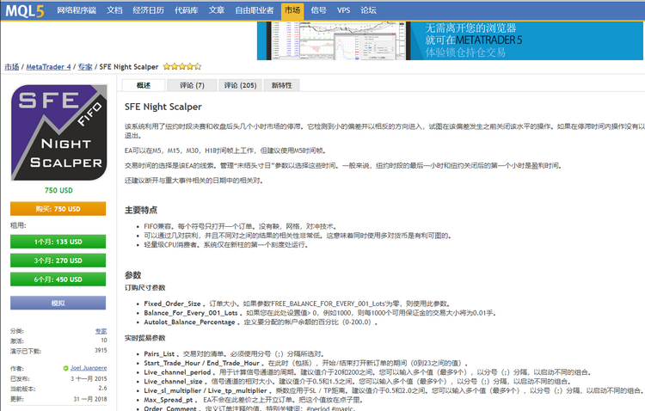
Task: Click the SFE Night Scalper heading
Action: (163, 107)
